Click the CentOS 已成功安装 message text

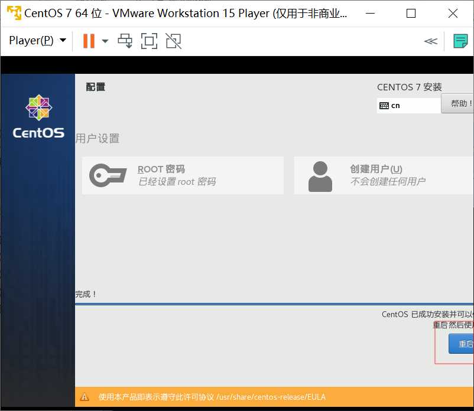point(427,314)
